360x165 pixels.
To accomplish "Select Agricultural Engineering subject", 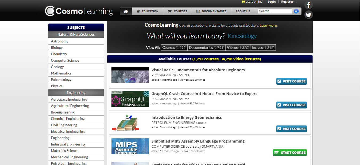I will click(76, 106).
